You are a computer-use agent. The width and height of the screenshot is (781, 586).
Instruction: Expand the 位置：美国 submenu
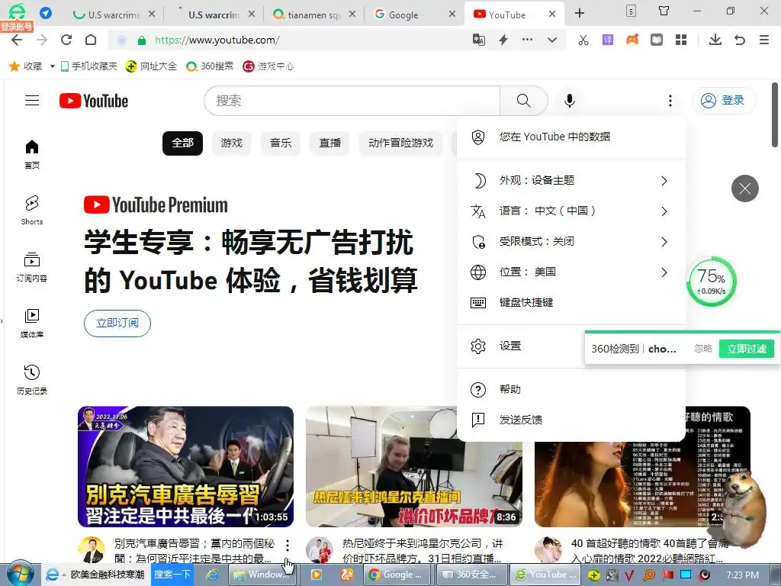570,272
